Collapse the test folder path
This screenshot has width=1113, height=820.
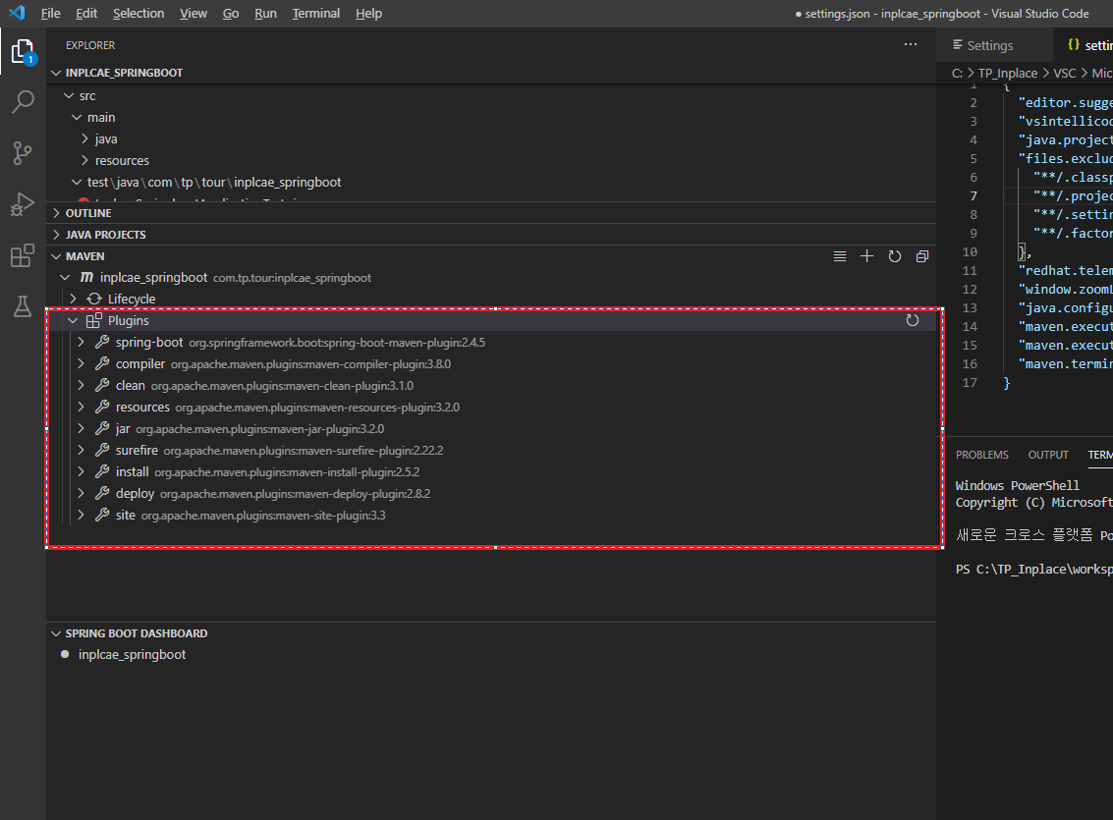(77, 183)
